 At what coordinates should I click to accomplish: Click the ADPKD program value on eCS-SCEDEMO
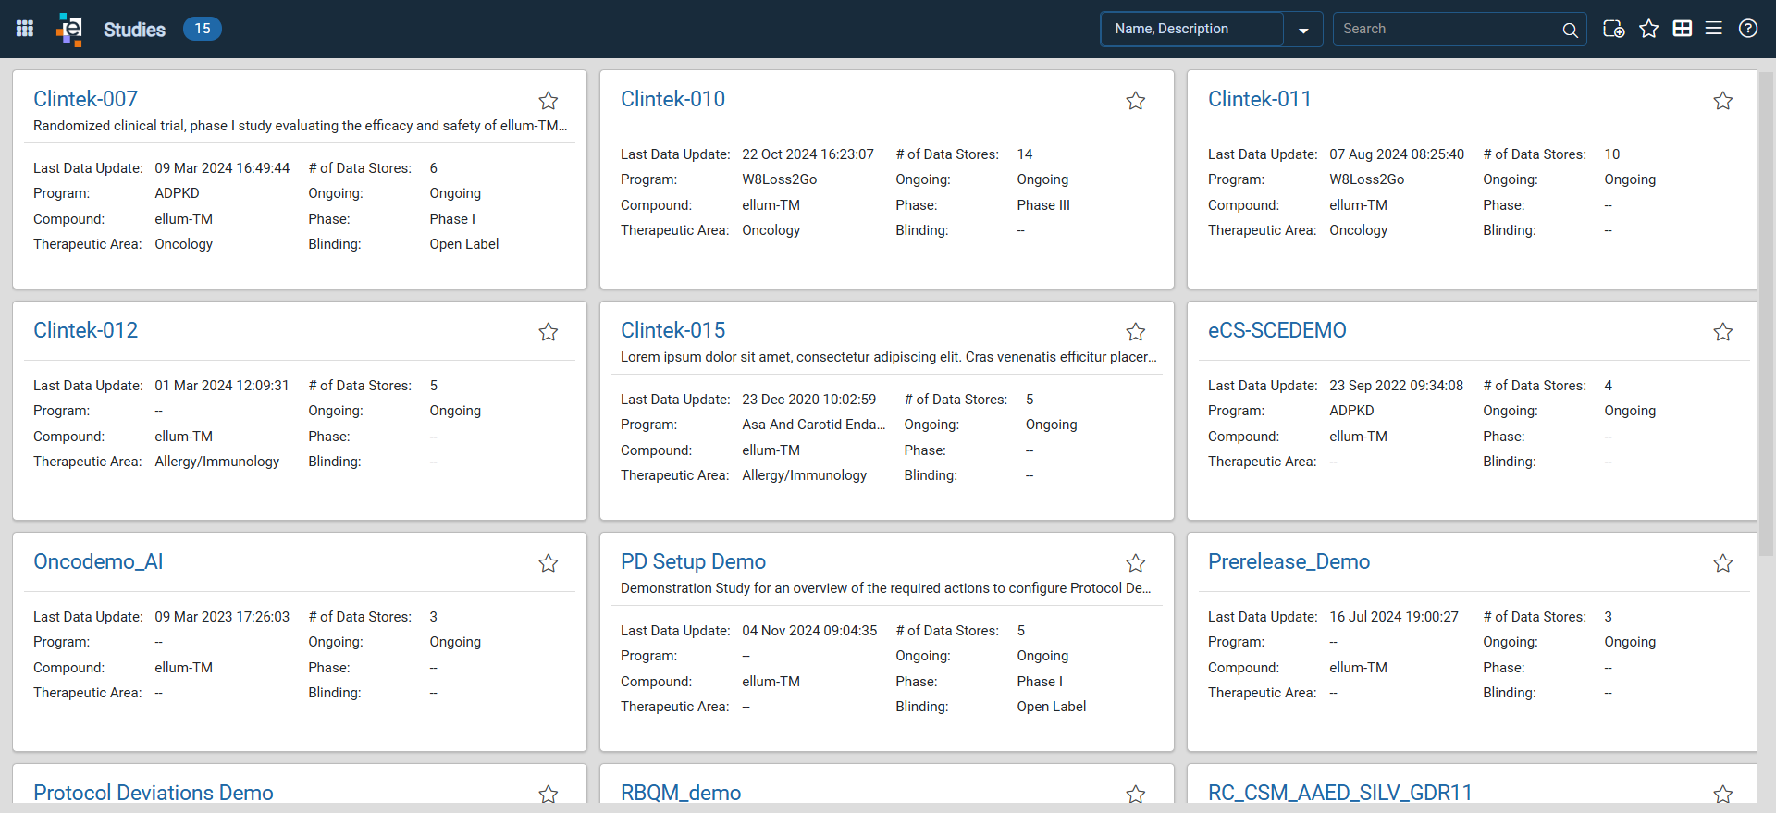pos(1351,411)
